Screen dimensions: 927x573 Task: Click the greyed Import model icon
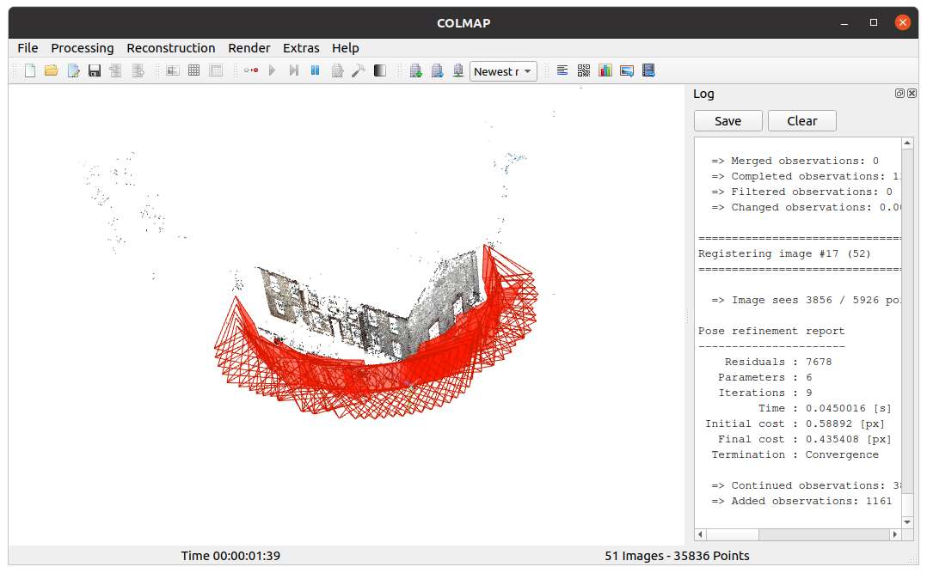(x=116, y=71)
